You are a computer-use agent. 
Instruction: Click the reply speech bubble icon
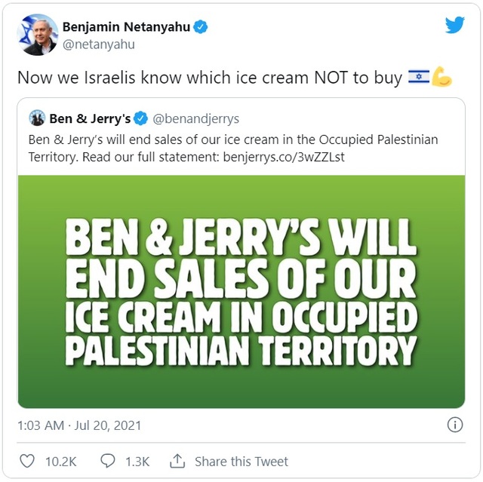pyautogui.click(x=108, y=461)
